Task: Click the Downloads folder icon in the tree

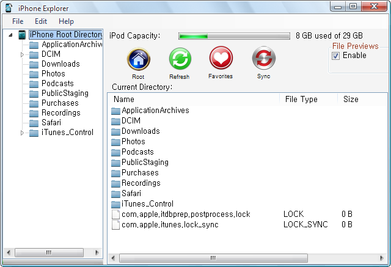Action: click(34, 64)
